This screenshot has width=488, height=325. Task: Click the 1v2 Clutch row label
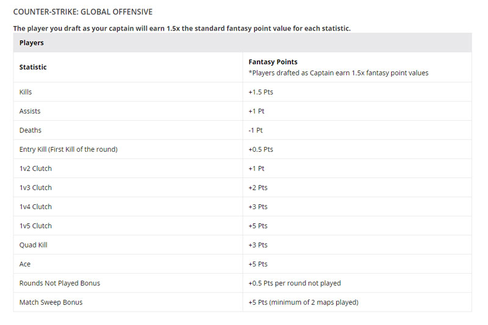coord(35,168)
